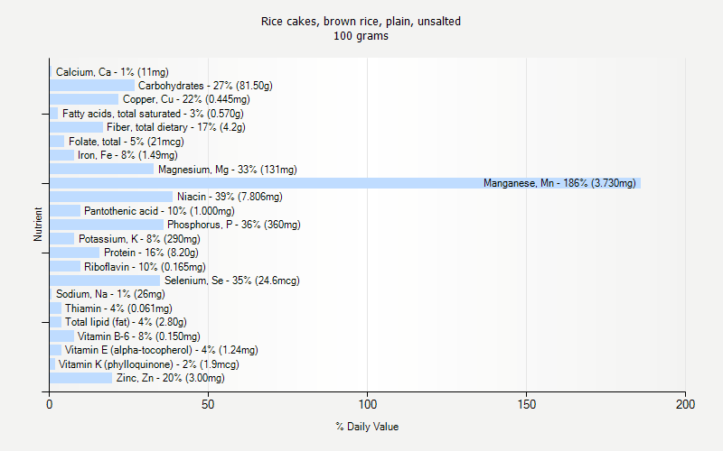The width and height of the screenshot is (723, 451).
Task: Click the Vitamin K (phylloquinone) label
Action: (x=149, y=364)
